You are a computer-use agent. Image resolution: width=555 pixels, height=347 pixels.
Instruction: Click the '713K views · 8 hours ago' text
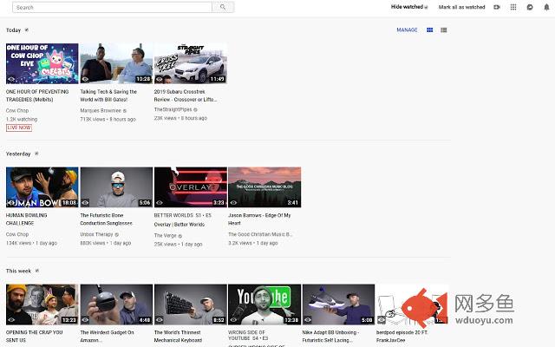pyautogui.click(x=108, y=120)
